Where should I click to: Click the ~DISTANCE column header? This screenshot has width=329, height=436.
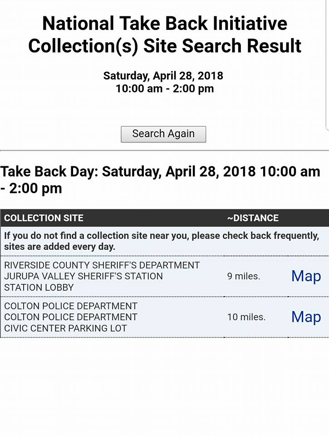253,218
